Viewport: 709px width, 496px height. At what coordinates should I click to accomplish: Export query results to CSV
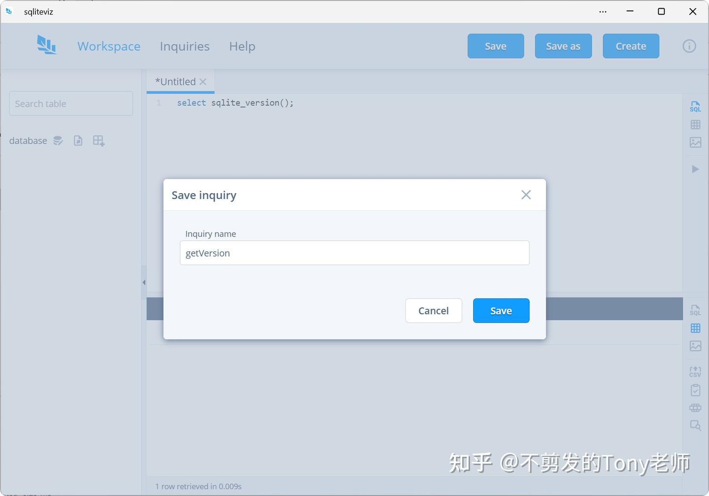pyautogui.click(x=695, y=370)
